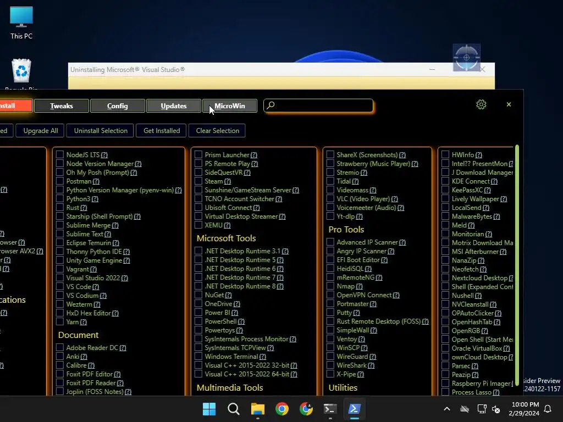Select the PowerShell checkbox
The width and height of the screenshot is (563, 422).
pos(198,321)
